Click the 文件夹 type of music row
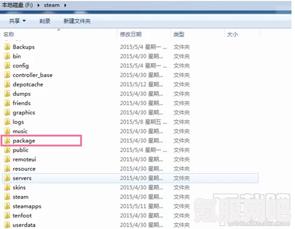The image size is (295, 229). [x=181, y=131]
